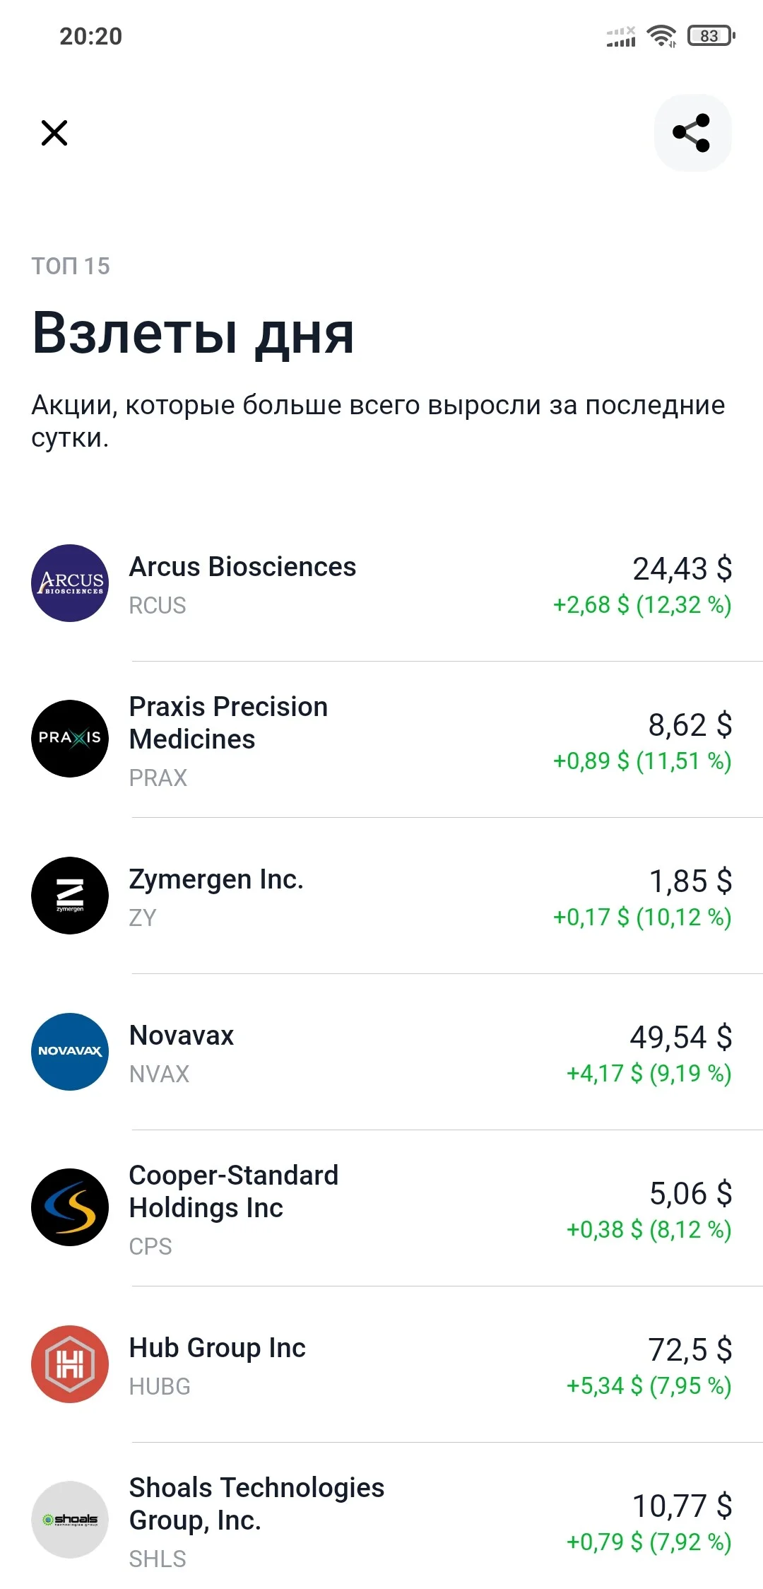
Task: Tap the Praxis black logo icon
Action: click(70, 739)
